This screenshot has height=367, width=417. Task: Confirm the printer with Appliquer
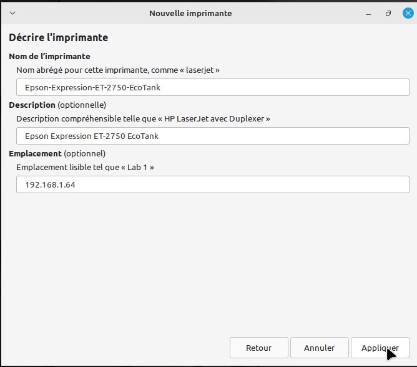(380, 348)
